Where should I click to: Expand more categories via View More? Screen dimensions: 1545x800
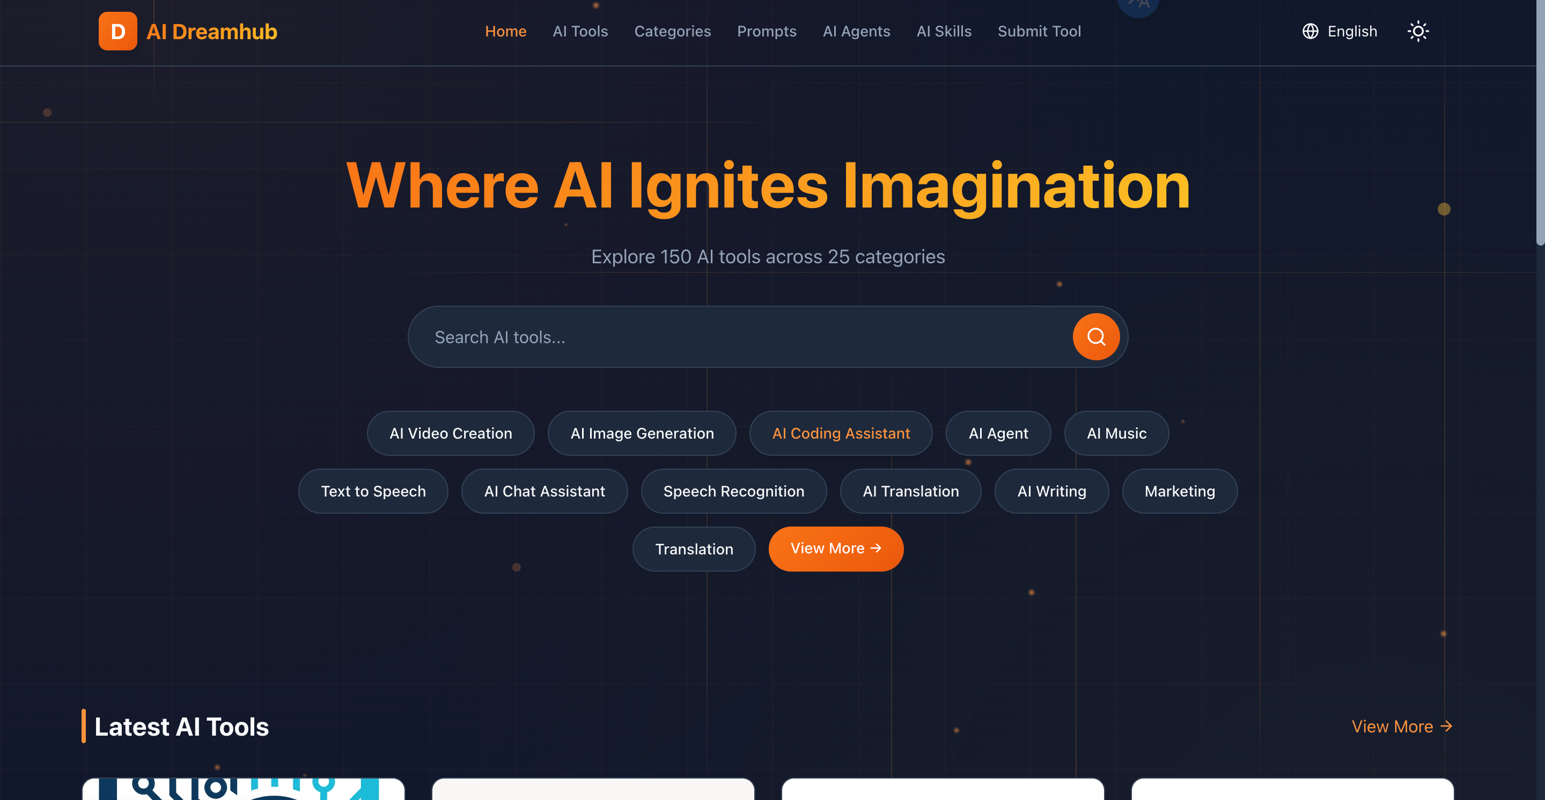(x=836, y=549)
